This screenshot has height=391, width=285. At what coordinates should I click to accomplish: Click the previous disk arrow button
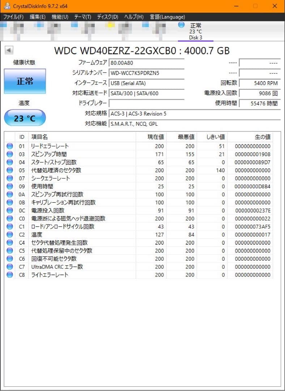coord(9,50)
